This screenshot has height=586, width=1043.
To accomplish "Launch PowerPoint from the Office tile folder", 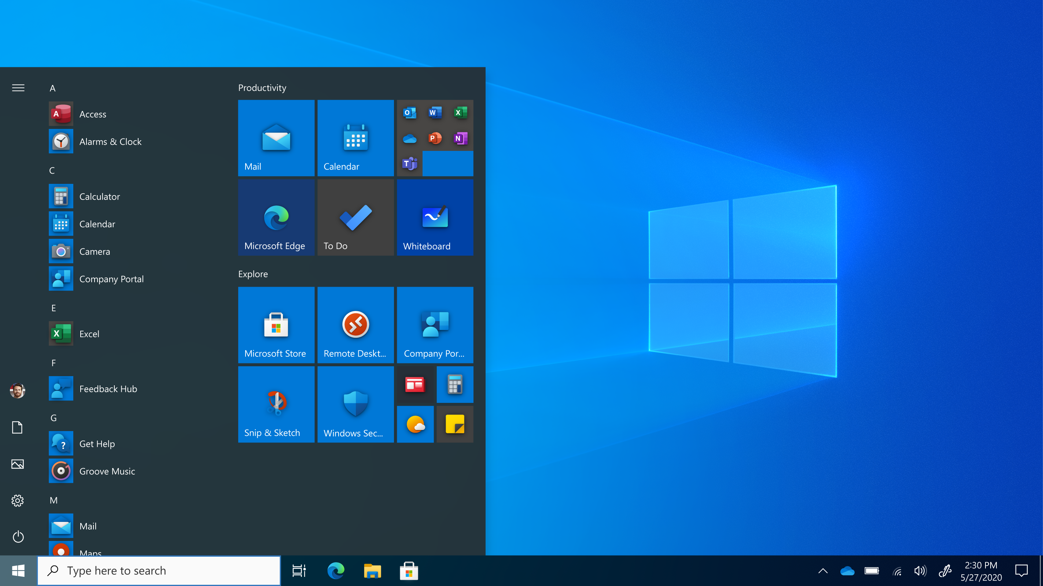I will (435, 138).
